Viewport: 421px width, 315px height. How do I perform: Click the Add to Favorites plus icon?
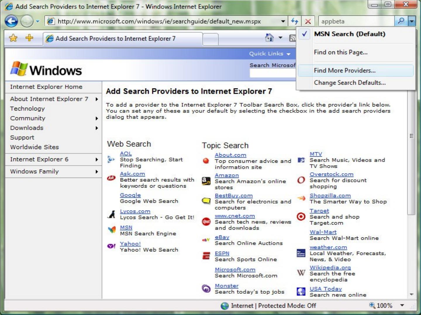29,38
